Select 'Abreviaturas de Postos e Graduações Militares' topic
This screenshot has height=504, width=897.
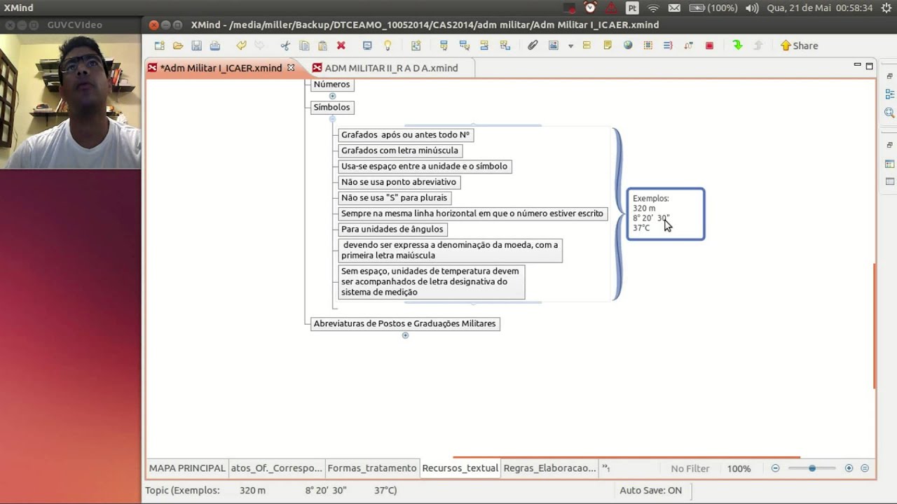click(x=405, y=323)
